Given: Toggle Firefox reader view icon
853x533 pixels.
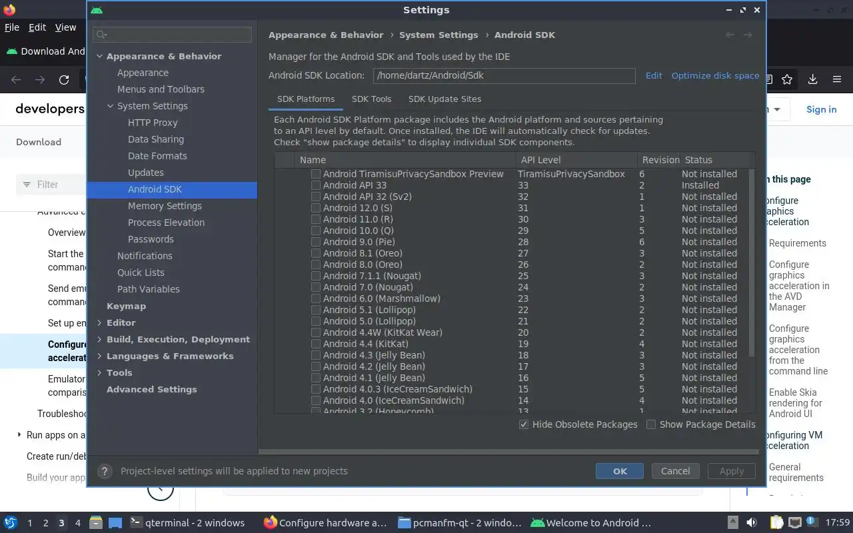Looking at the screenshot, I should click(769, 79).
